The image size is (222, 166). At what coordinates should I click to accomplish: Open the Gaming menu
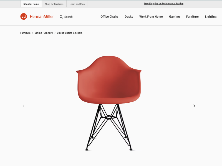(x=175, y=17)
